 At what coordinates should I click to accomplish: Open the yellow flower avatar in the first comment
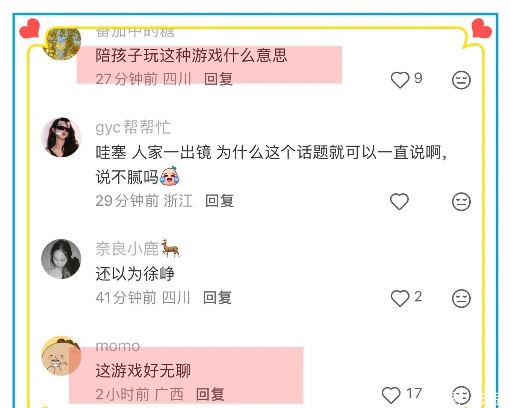point(62,44)
